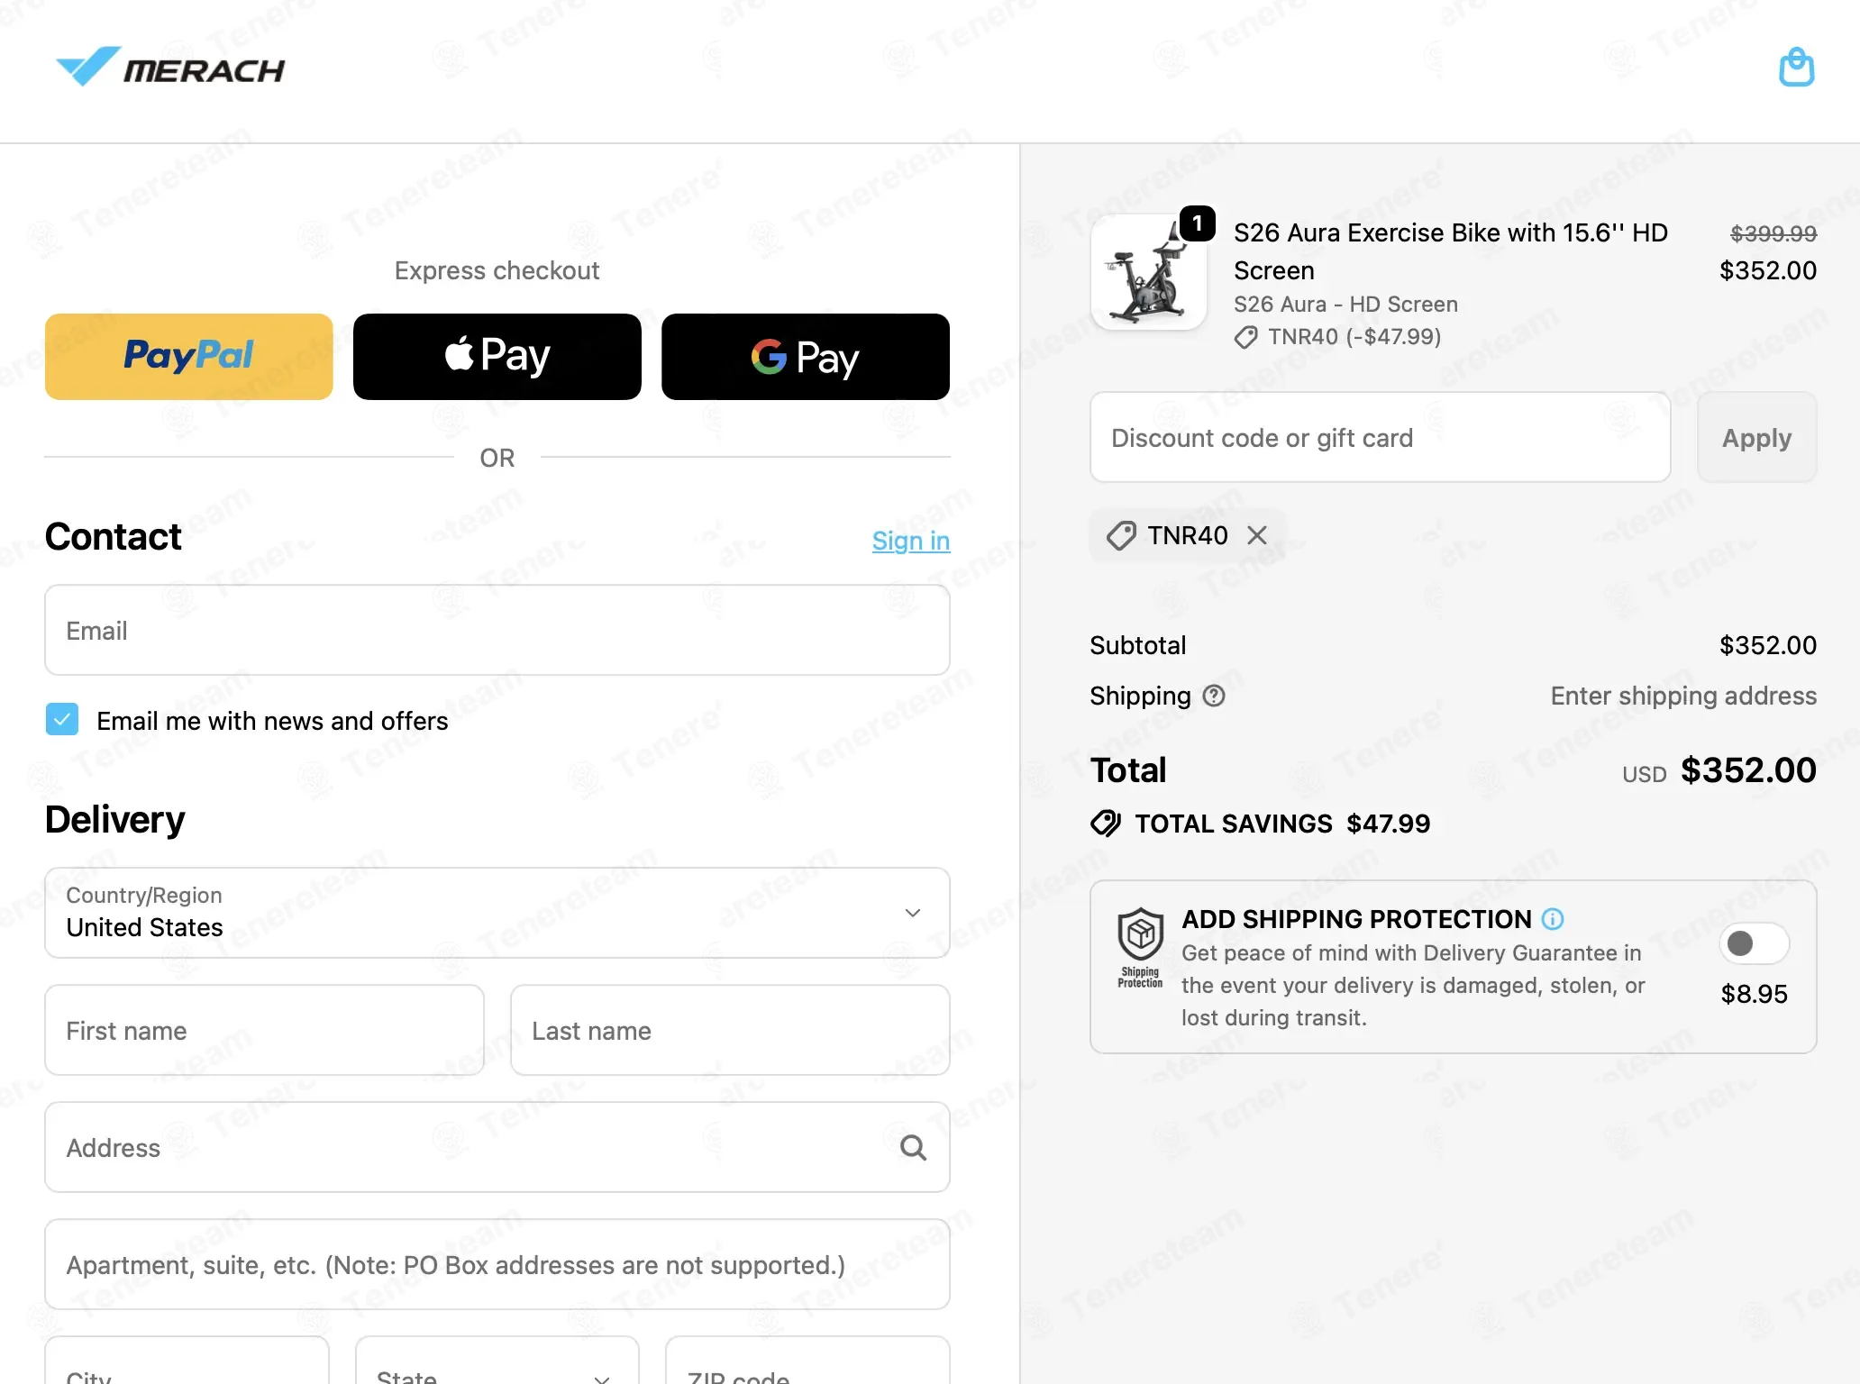Click the First name field
The image size is (1860, 1384).
point(265,1030)
